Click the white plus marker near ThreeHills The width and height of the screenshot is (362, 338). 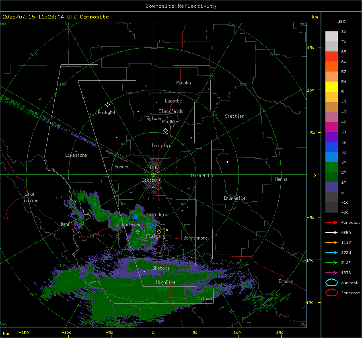tap(227, 162)
